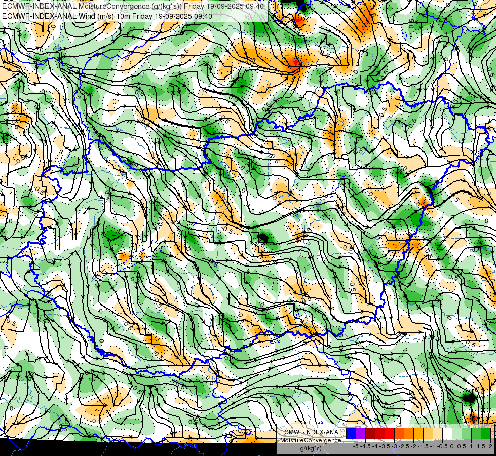Select the darkest red swatch (-4.5 to -4)
The height and width of the screenshot is (456, 496).
[370, 433]
